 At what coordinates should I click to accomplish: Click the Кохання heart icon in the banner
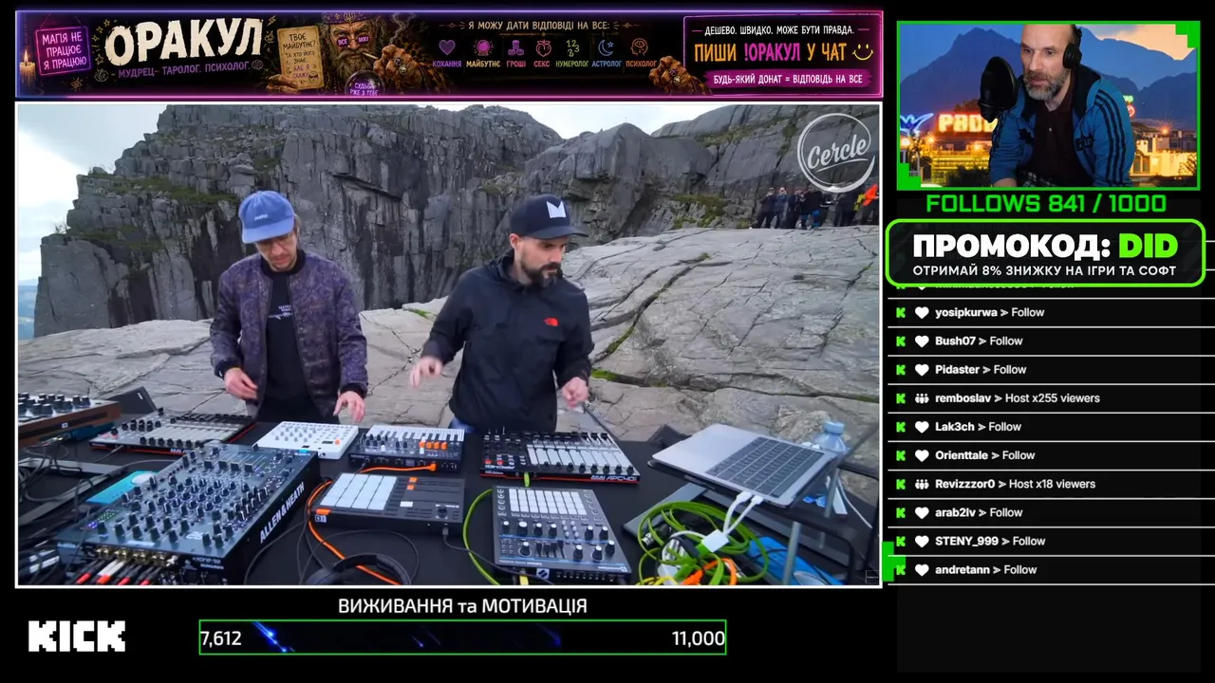click(x=447, y=46)
